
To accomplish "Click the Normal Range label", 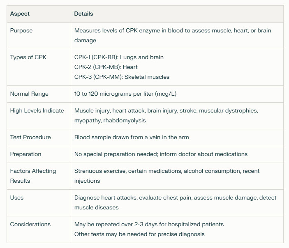I will coord(29,94).
